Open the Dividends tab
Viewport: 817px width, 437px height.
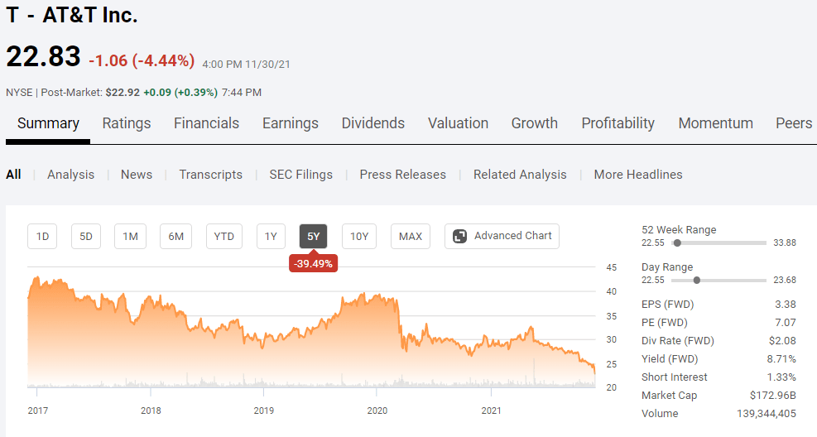(373, 123)
